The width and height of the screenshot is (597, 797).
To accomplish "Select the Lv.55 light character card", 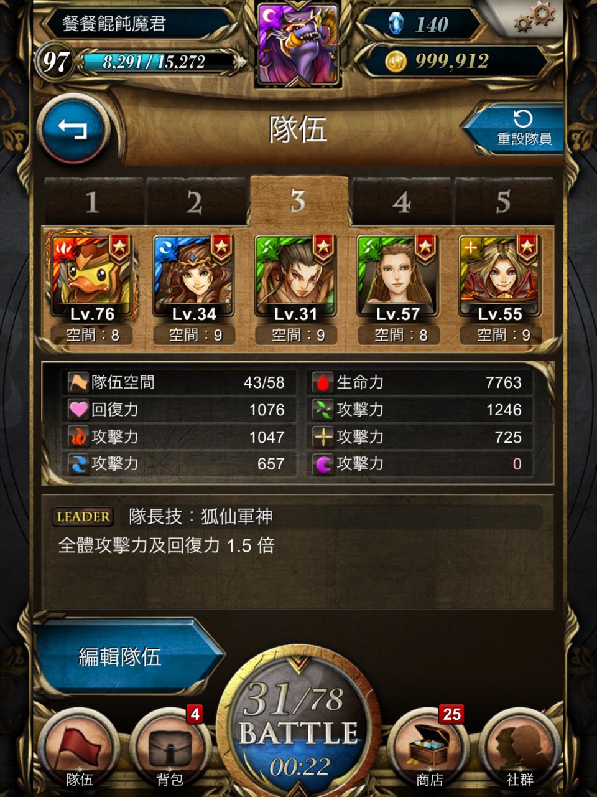I will [500, 277].
